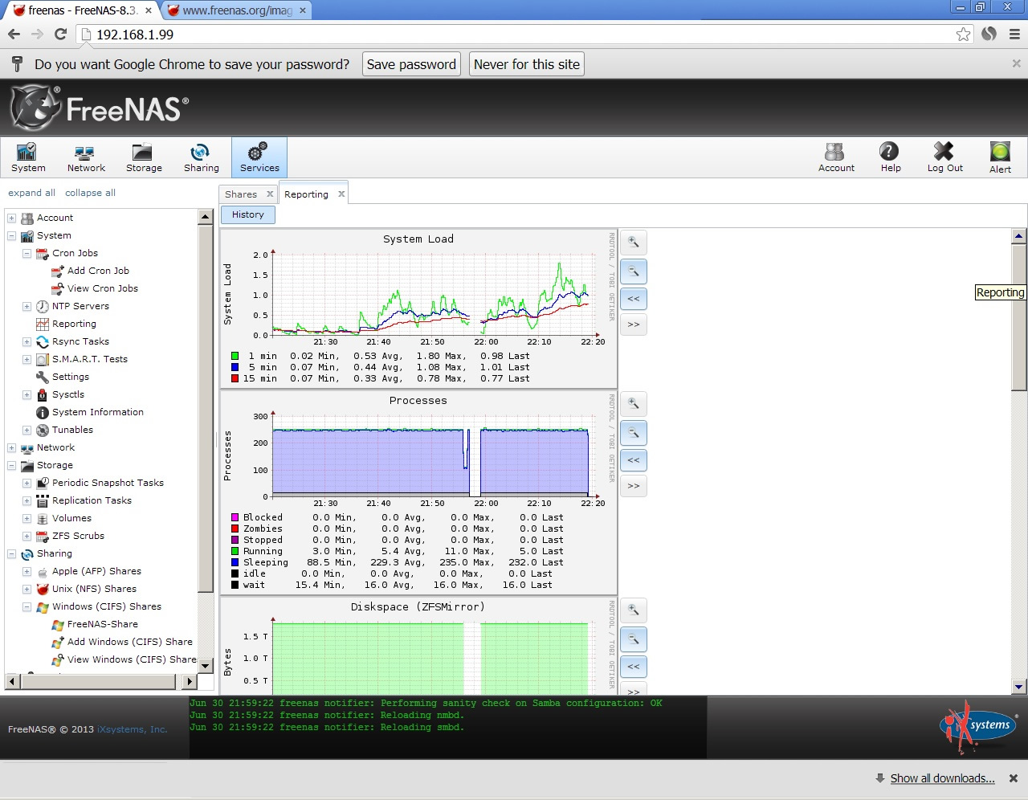Close the Shares tab
Screen dimensions: 1028x800
(x=270, y=194)
